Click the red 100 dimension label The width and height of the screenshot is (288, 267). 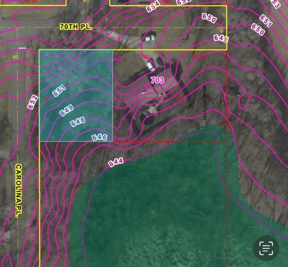coord(145,57)
